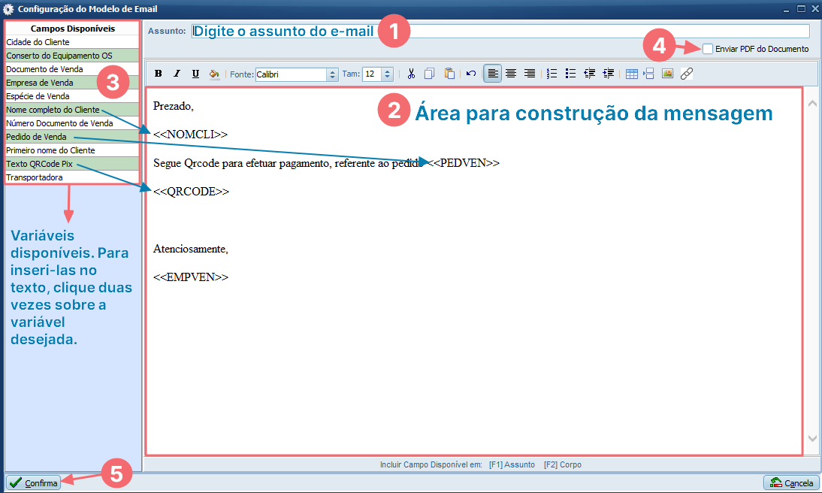The width and height of the screenshot is (822, 493).
Task: Insert a table
Action: click(632, 74)
